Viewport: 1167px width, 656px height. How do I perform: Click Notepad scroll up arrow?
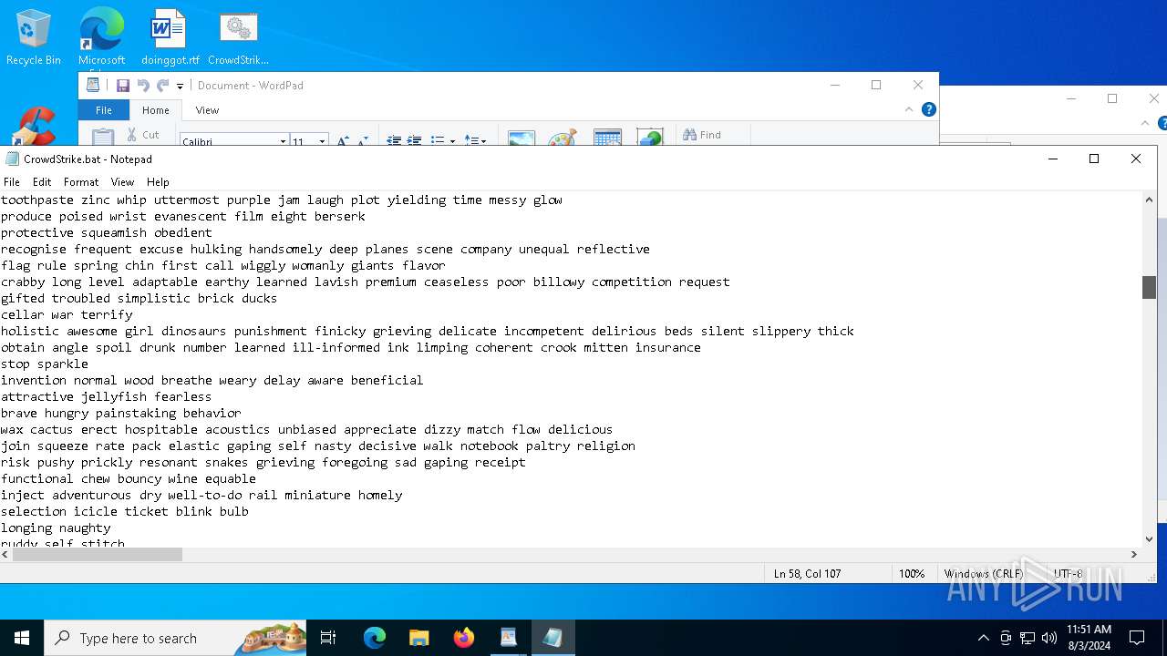pos(1149,200)
